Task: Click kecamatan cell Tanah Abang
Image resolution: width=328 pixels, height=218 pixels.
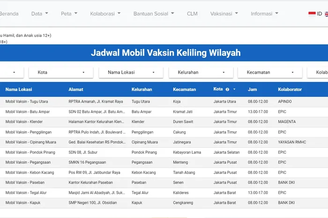Action: point(184,173)
